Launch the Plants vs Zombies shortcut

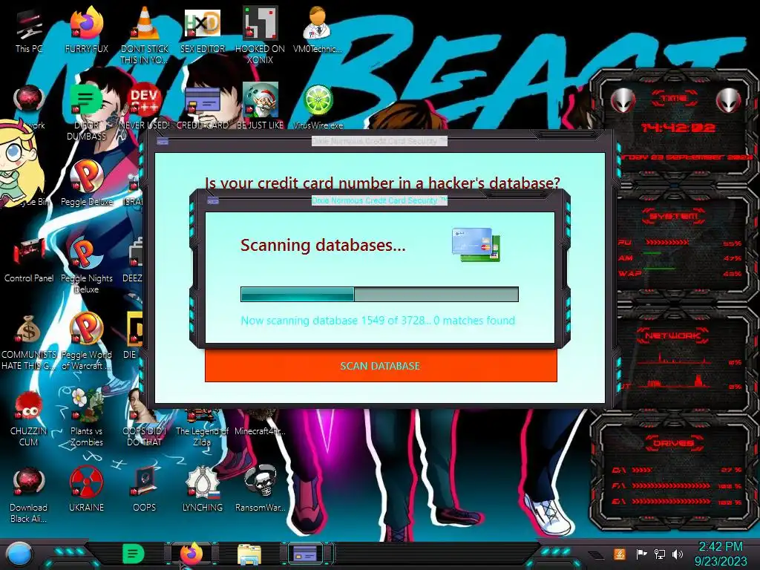tap(86, 418)
